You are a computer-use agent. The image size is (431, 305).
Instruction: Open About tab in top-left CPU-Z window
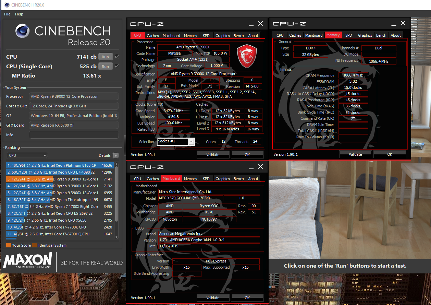(x=253, y=36)
